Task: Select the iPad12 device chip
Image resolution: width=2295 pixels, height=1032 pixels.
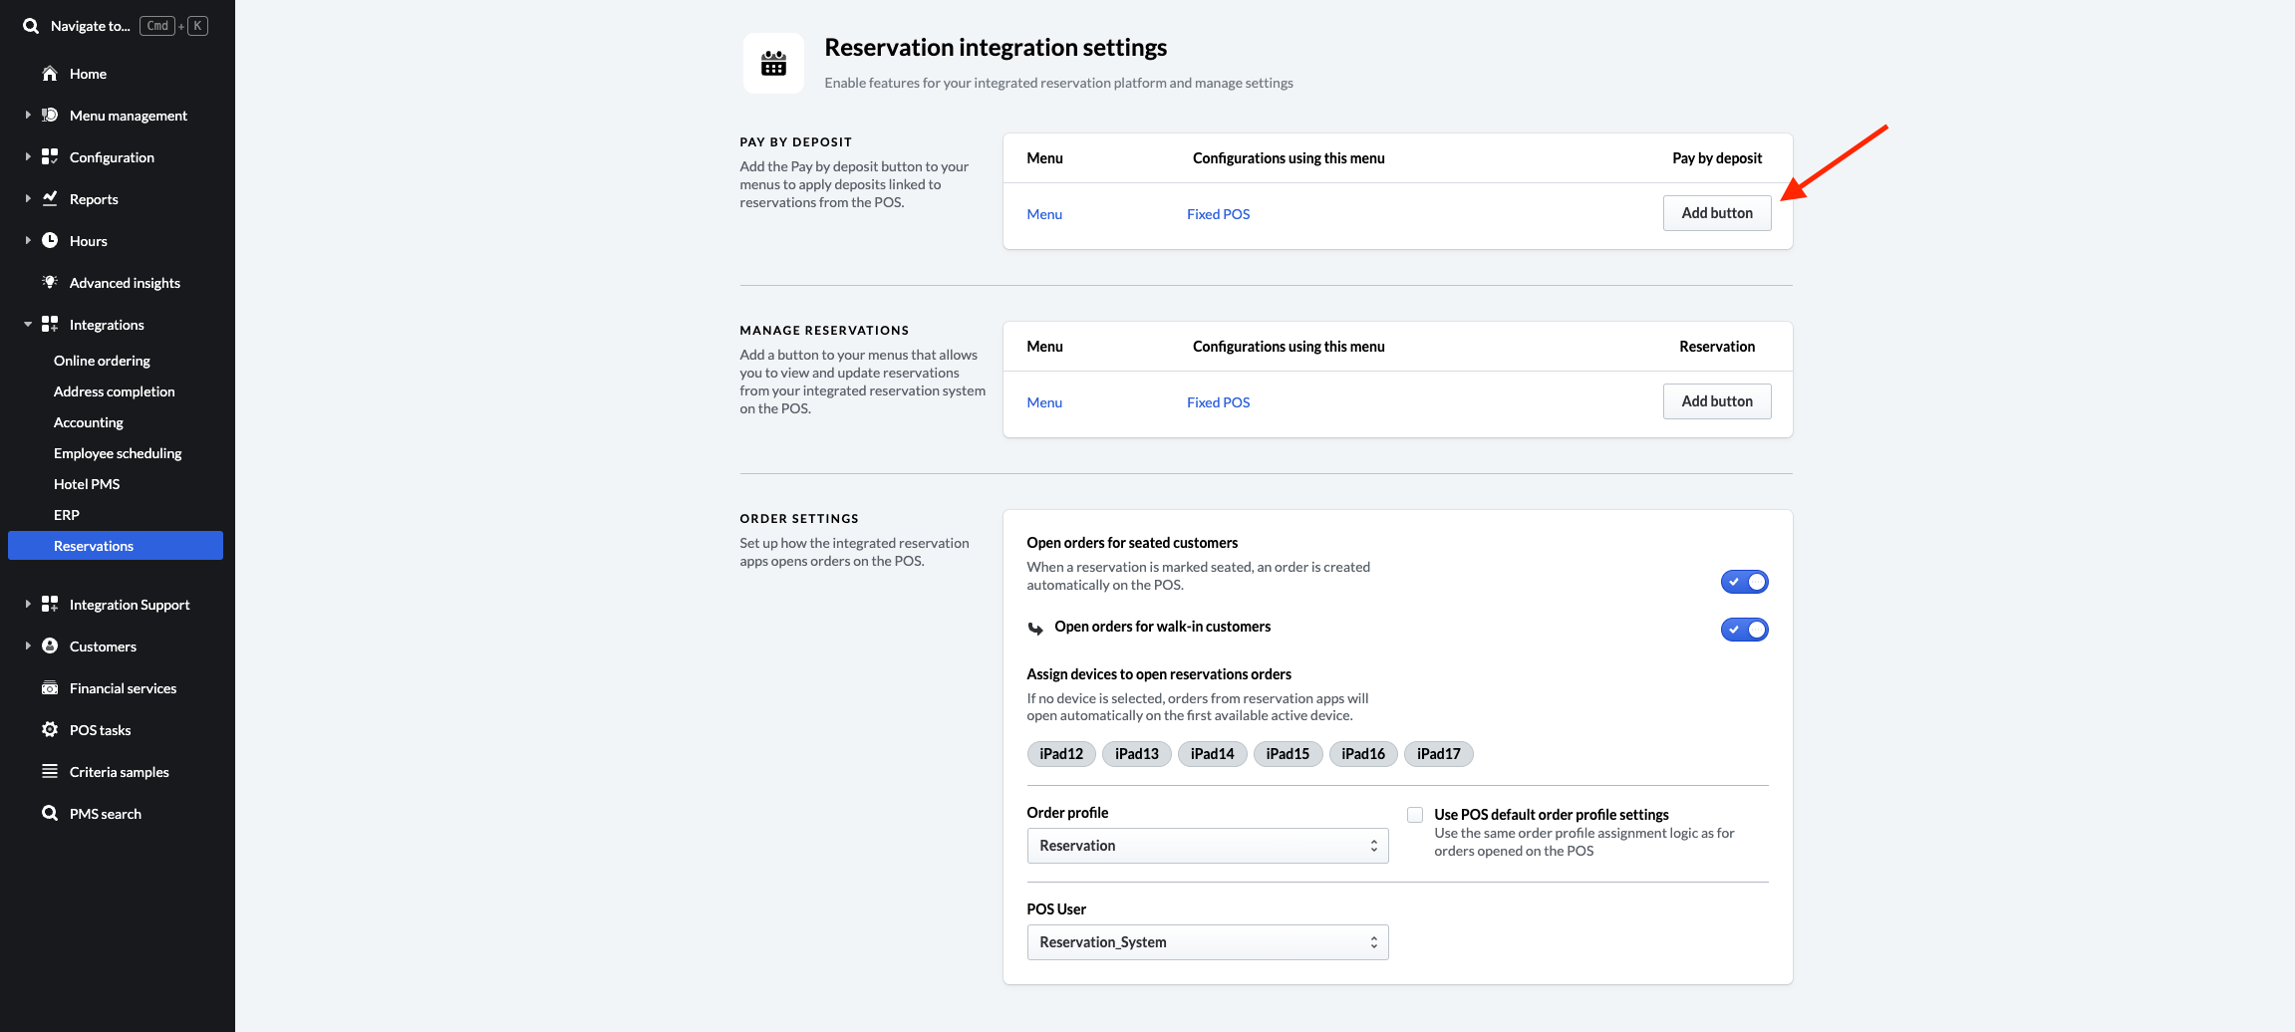Action: 1061,754
